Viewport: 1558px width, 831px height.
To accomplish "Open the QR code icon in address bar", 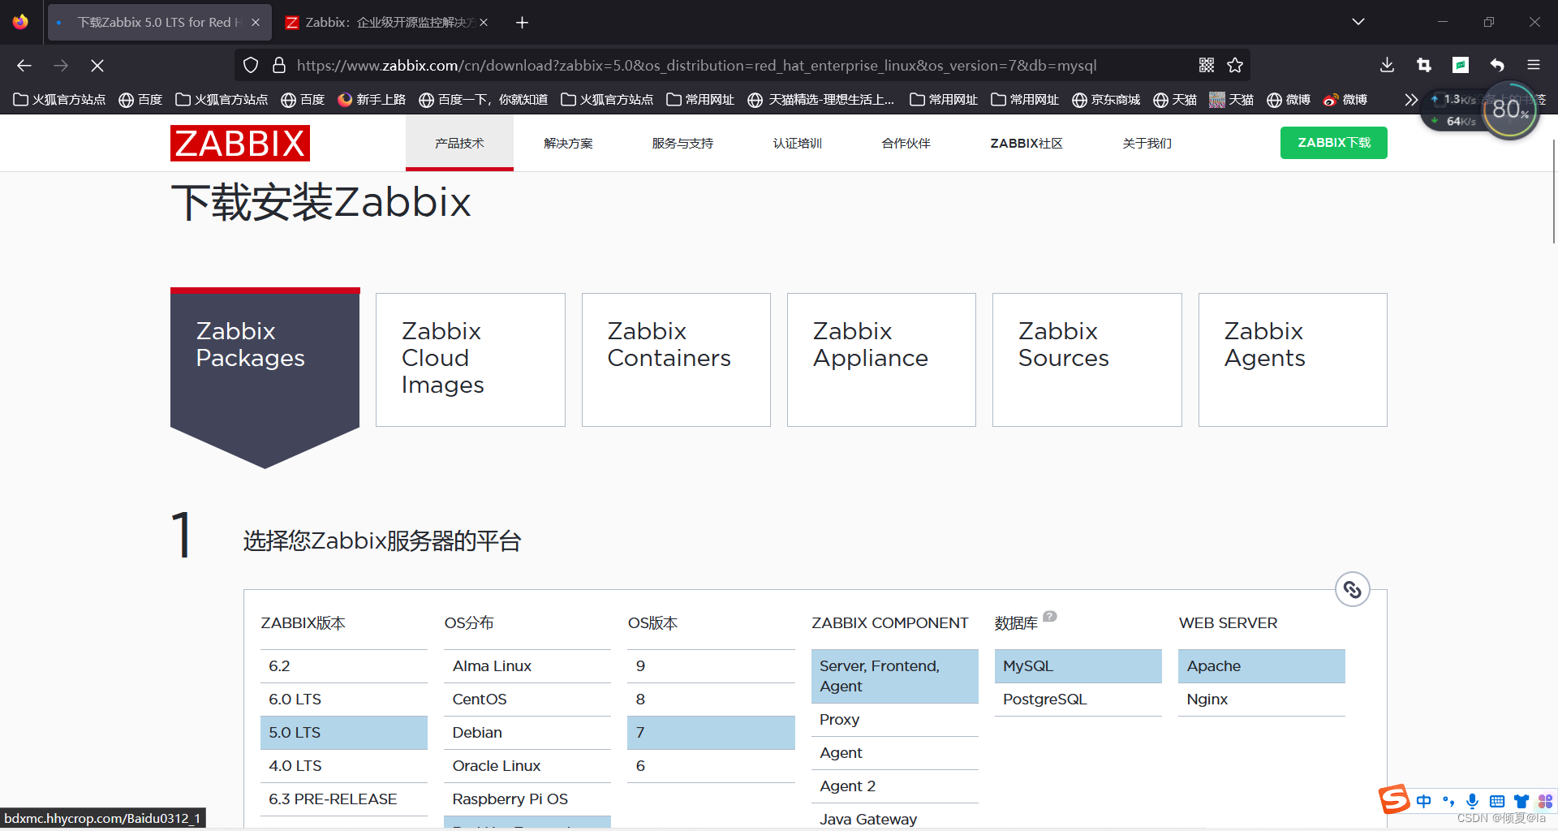I will (1207, 65).
